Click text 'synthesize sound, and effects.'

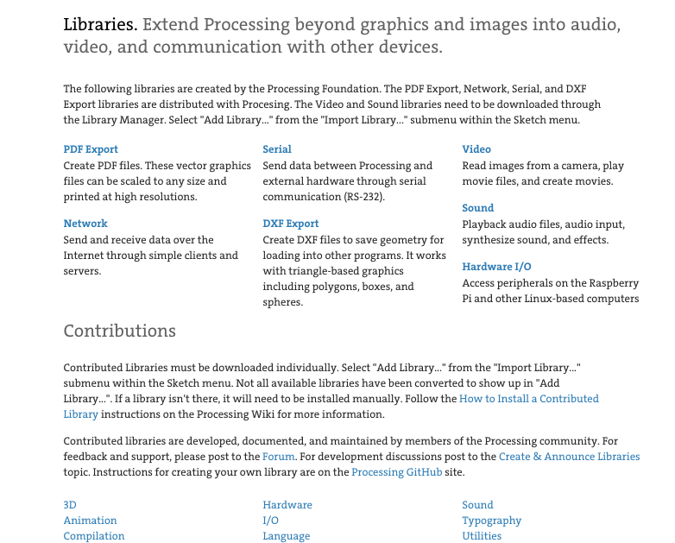point(535,240)
